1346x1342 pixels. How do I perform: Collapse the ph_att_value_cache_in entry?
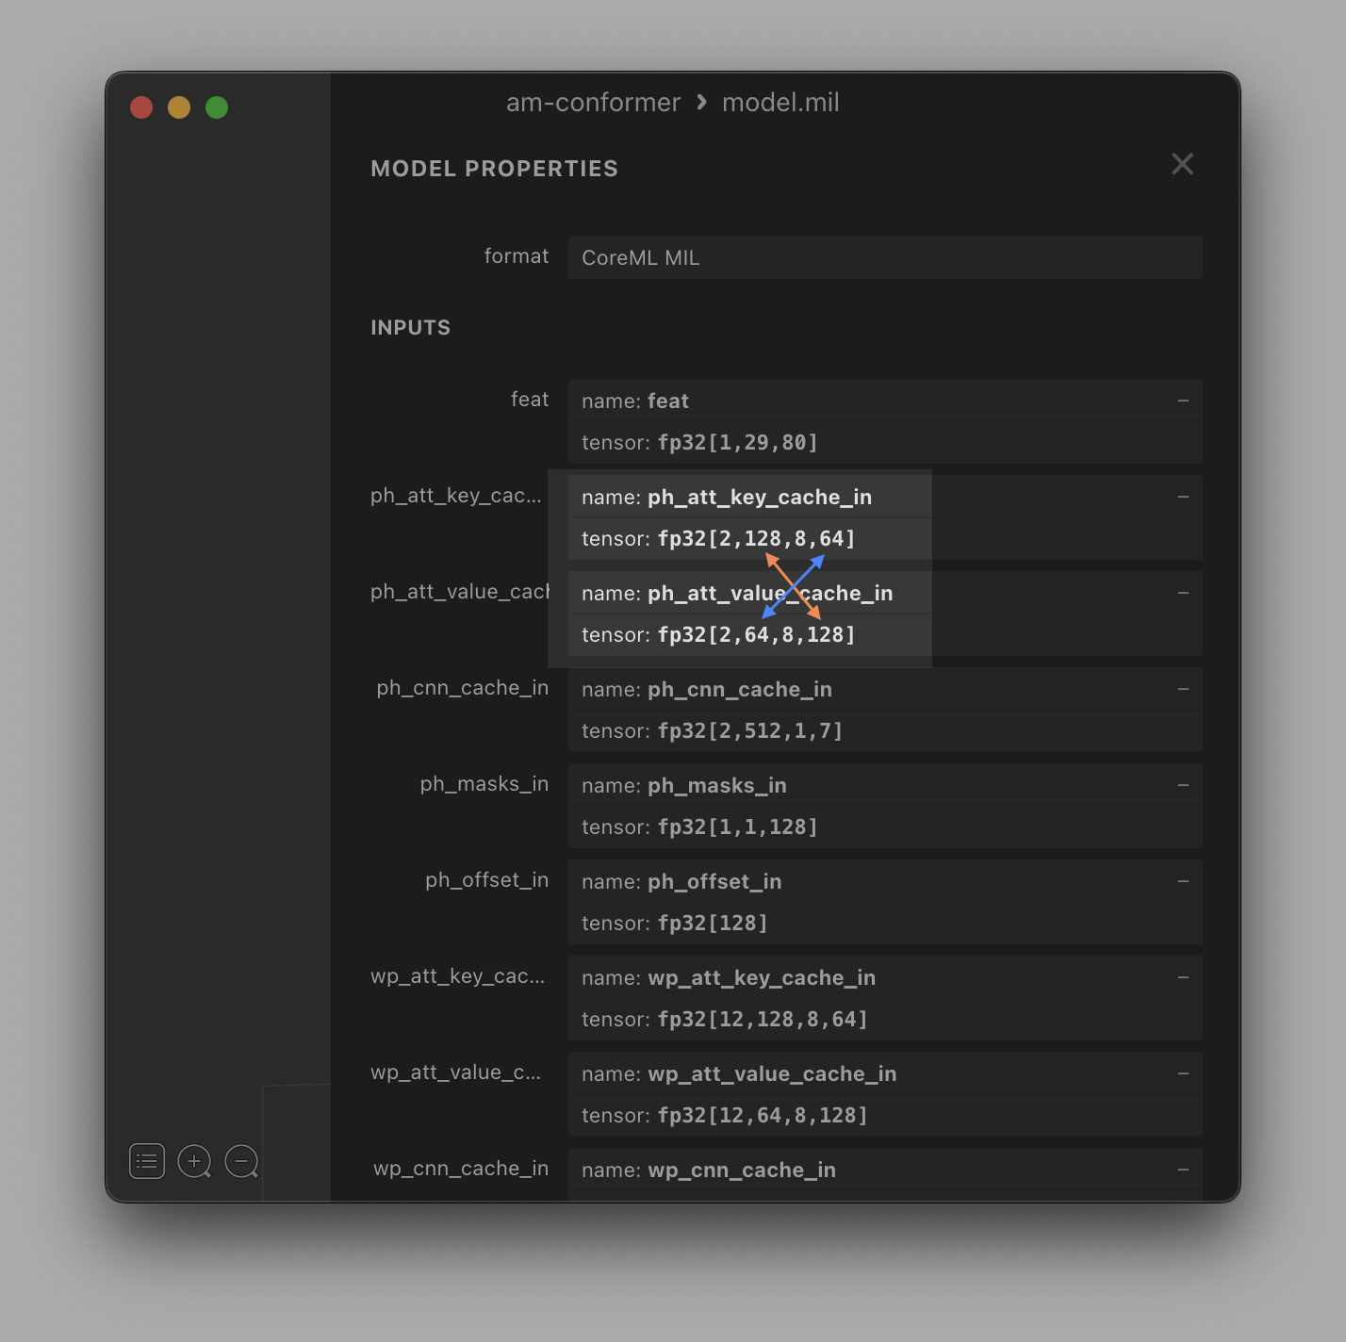(x=1183, y=593)
